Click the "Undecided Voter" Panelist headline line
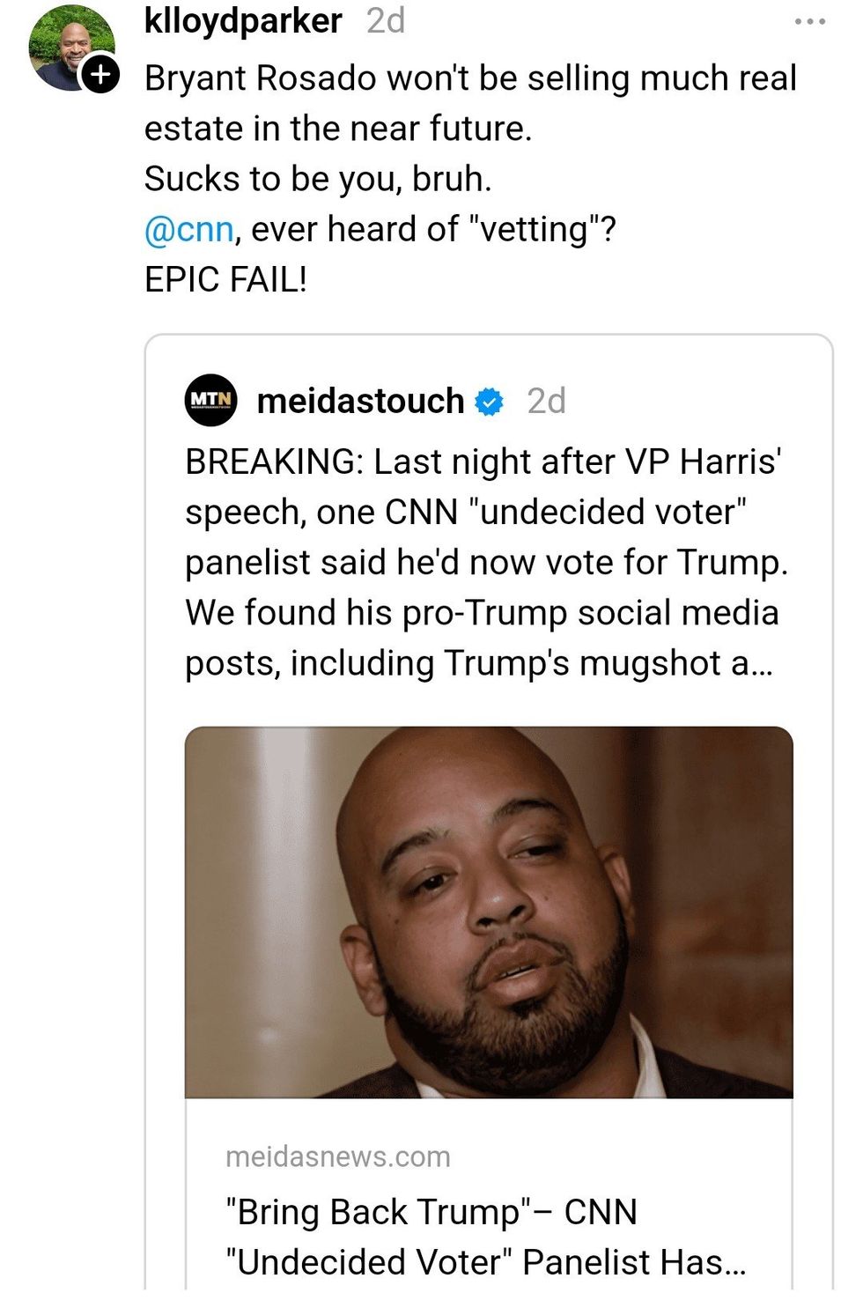The width and height of the screenshot is (863, 1300). pyautogui.click(x=485, y=1262)
